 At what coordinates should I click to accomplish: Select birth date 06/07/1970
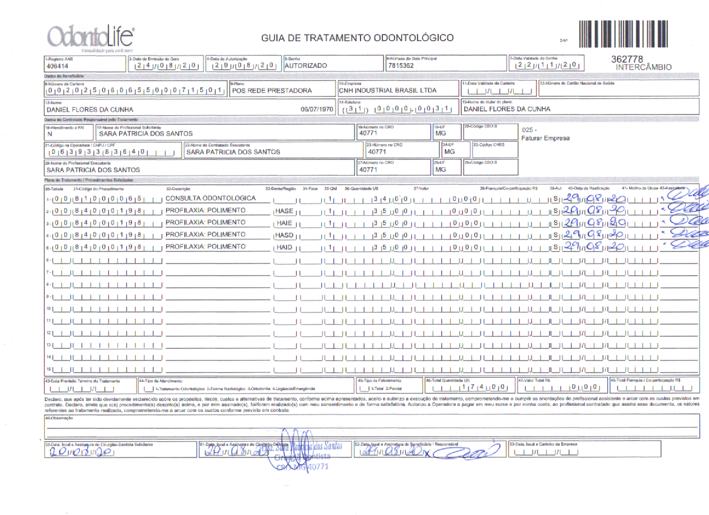click(x=316, y=110)
